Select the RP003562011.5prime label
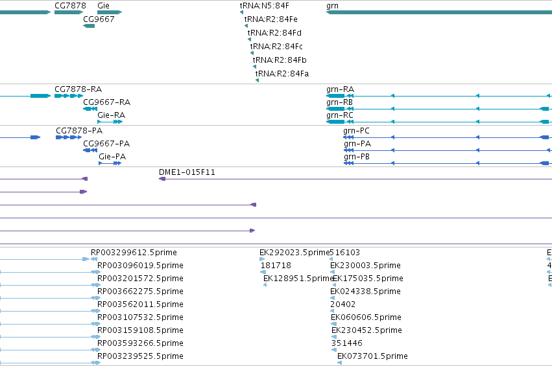Image resolution: width=552 pixels, height=366 pixels. pos(140,304)
